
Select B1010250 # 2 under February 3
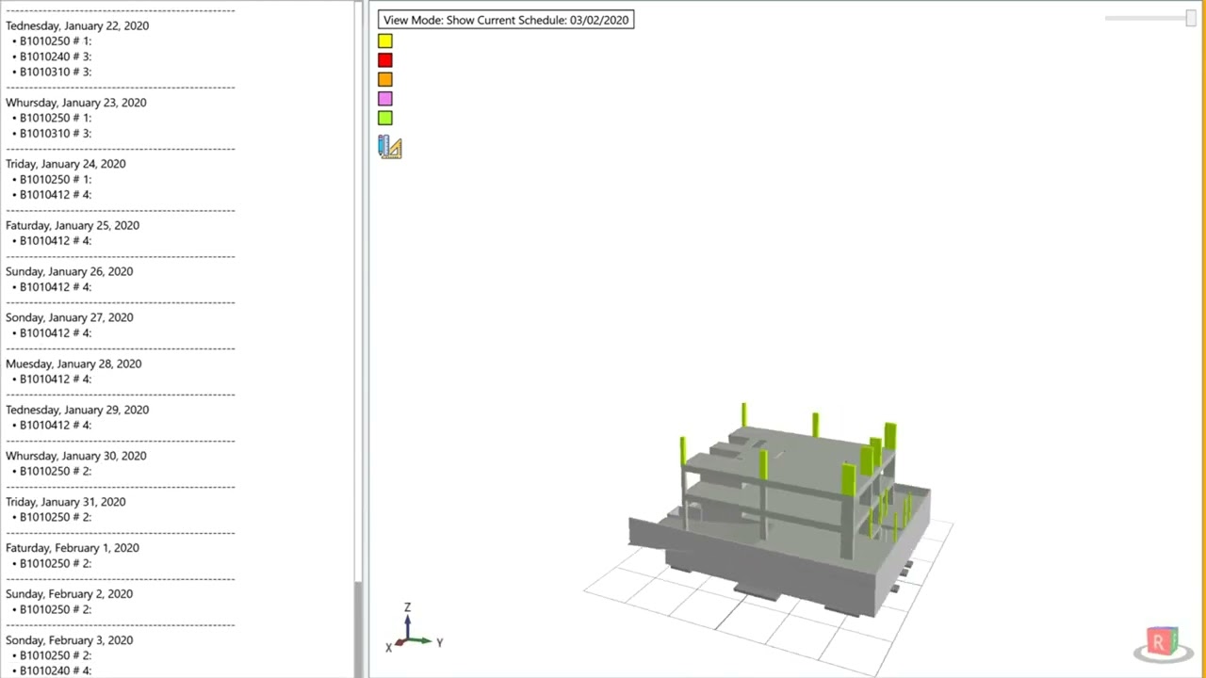tap(56, 655)
